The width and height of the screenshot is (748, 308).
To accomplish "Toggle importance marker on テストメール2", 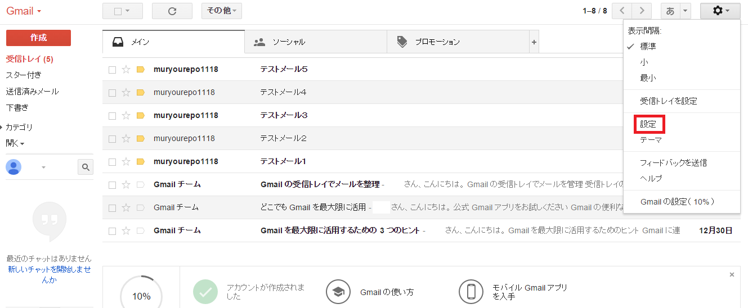I will tap(141, 139).
